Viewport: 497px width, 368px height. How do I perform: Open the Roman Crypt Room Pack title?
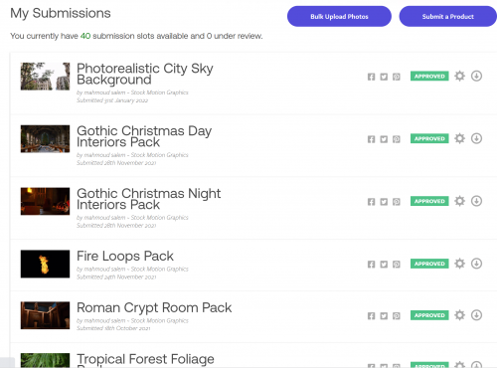coord(154,307)
